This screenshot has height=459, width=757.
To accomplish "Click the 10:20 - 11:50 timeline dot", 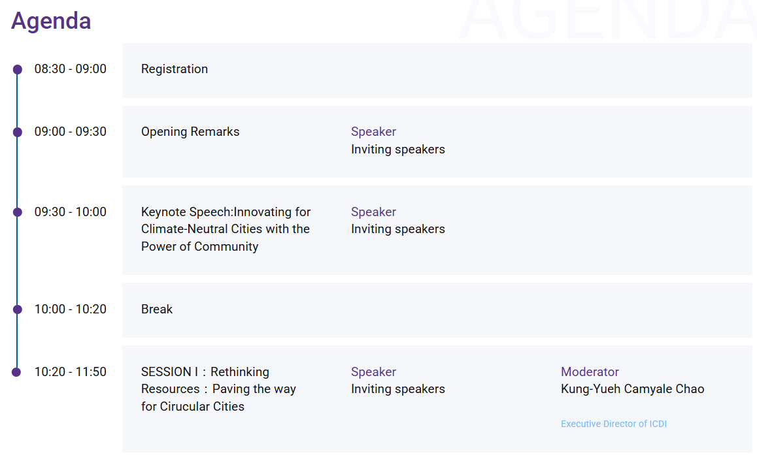I will 16,372.
